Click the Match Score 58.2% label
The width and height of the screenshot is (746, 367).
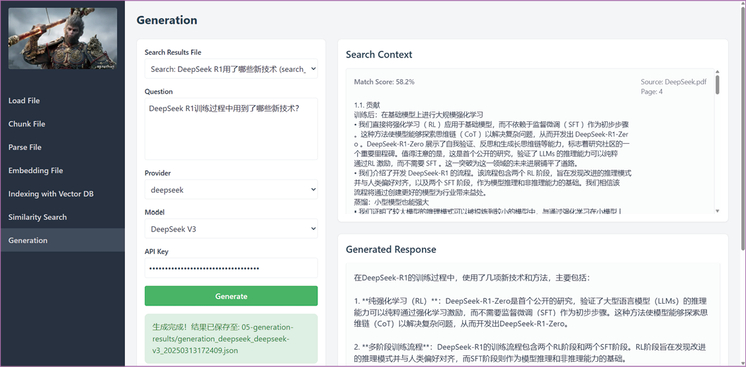tap(384, 82)
